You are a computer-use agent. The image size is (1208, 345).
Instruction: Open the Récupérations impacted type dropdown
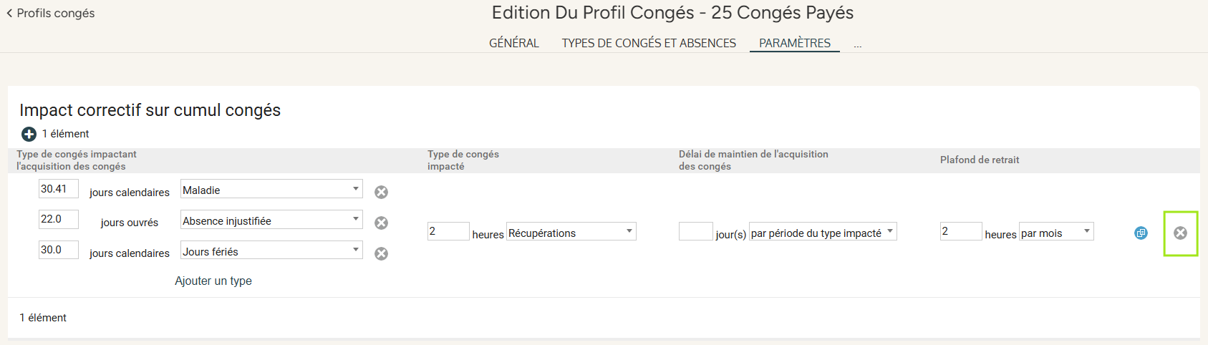click(x=571, y=232)
